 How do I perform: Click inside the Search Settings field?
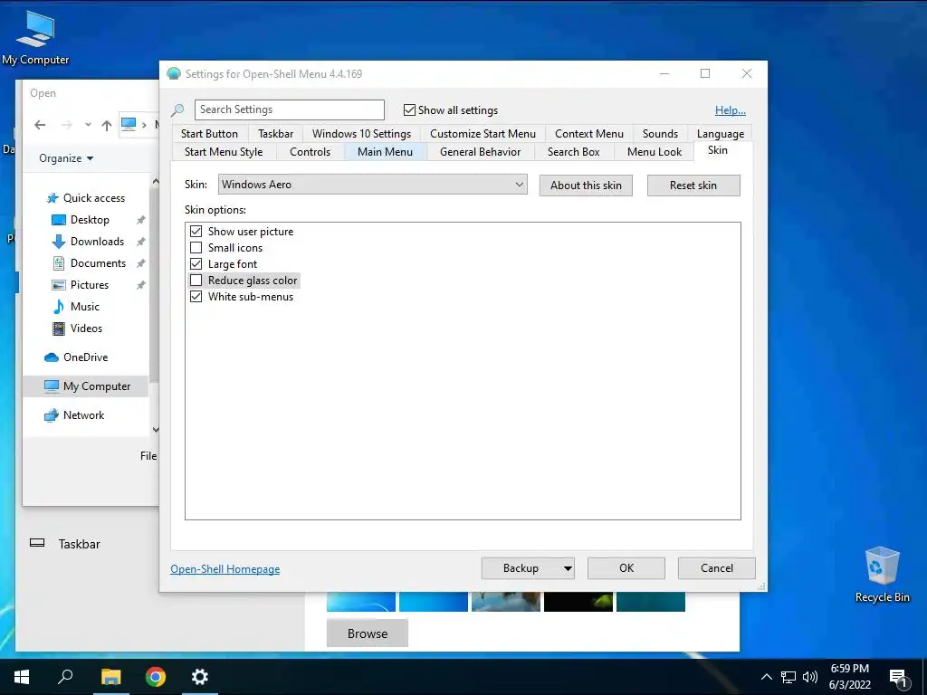coord(290,109)
